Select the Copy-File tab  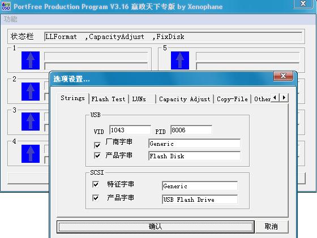[x=232, y=99]
